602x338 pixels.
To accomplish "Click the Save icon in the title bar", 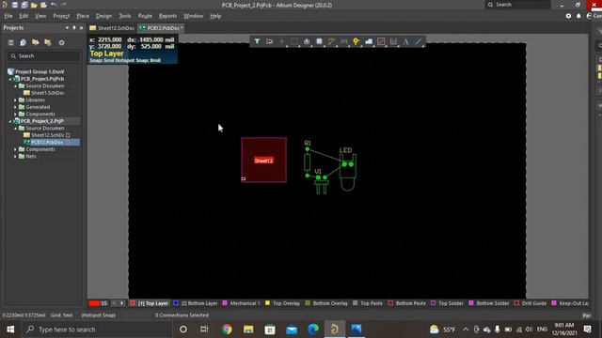I will (15, 5).
